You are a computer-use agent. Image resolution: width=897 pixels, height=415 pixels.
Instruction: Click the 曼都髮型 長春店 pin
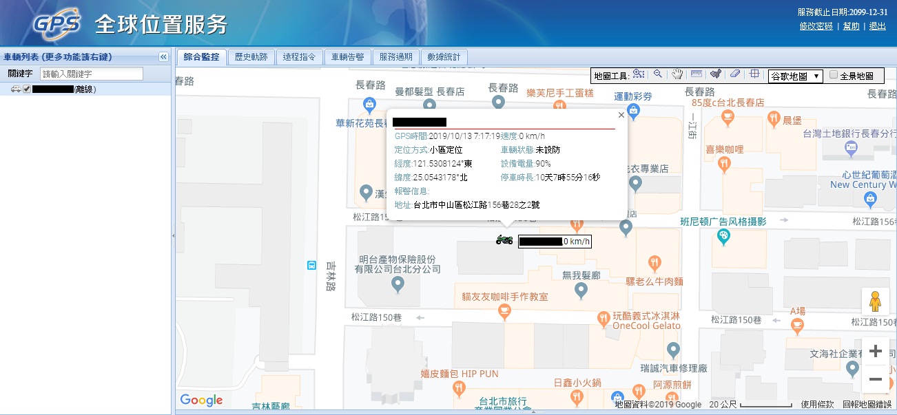click(x=429, y=105)
